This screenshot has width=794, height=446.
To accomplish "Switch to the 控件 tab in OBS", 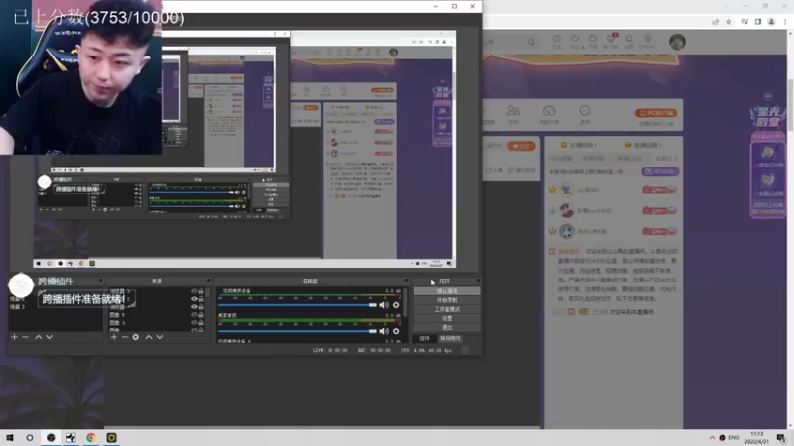I will (x=425, y=339).
